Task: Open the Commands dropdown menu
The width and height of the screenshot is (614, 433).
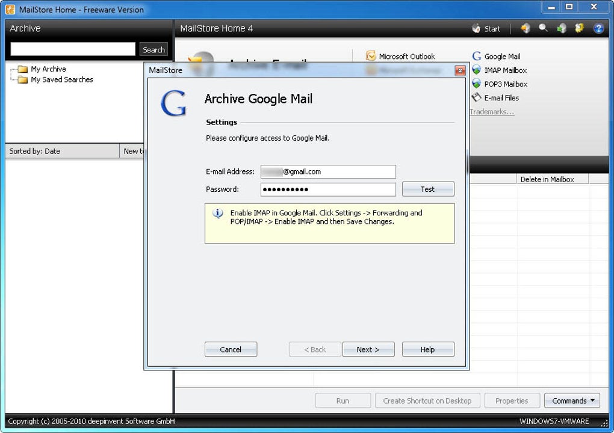Action: 572,401
